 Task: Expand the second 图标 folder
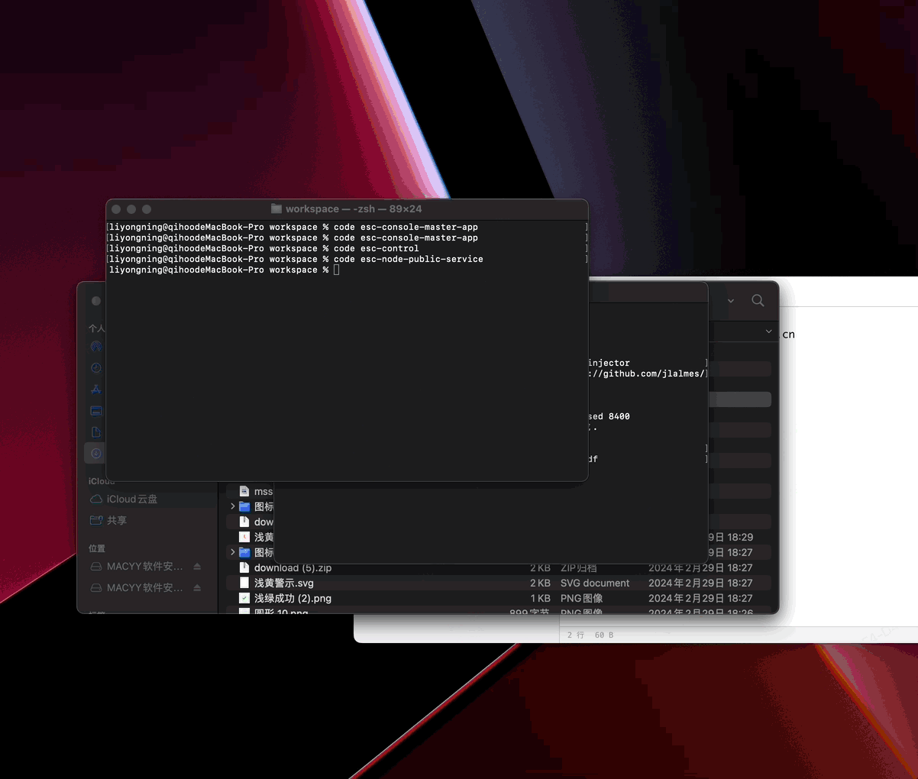tap(231, 552)
